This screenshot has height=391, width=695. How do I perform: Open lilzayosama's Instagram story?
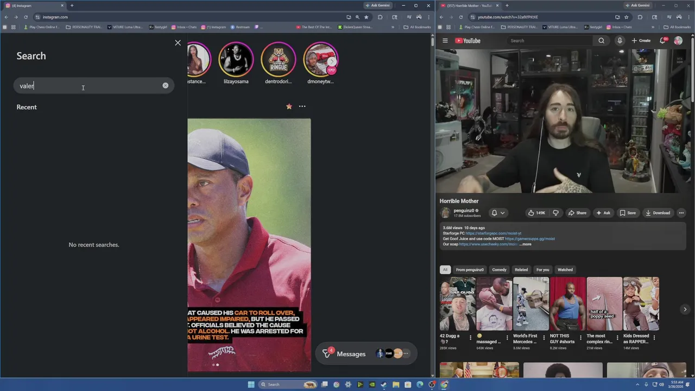(x=236, y=60)
